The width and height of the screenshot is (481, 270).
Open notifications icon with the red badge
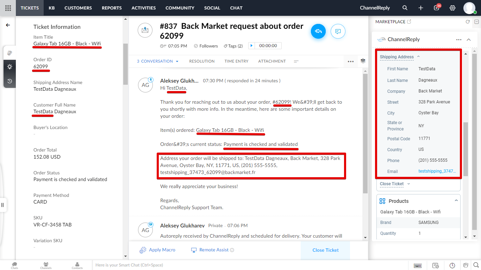437,7
